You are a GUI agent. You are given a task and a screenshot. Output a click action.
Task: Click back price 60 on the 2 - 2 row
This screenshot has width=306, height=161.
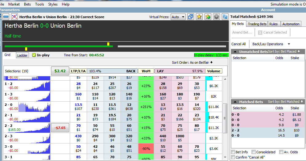point(129,127)
